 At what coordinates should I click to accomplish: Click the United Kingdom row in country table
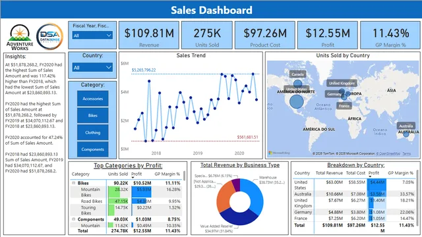pyautogui.click(x=354, y=203)
